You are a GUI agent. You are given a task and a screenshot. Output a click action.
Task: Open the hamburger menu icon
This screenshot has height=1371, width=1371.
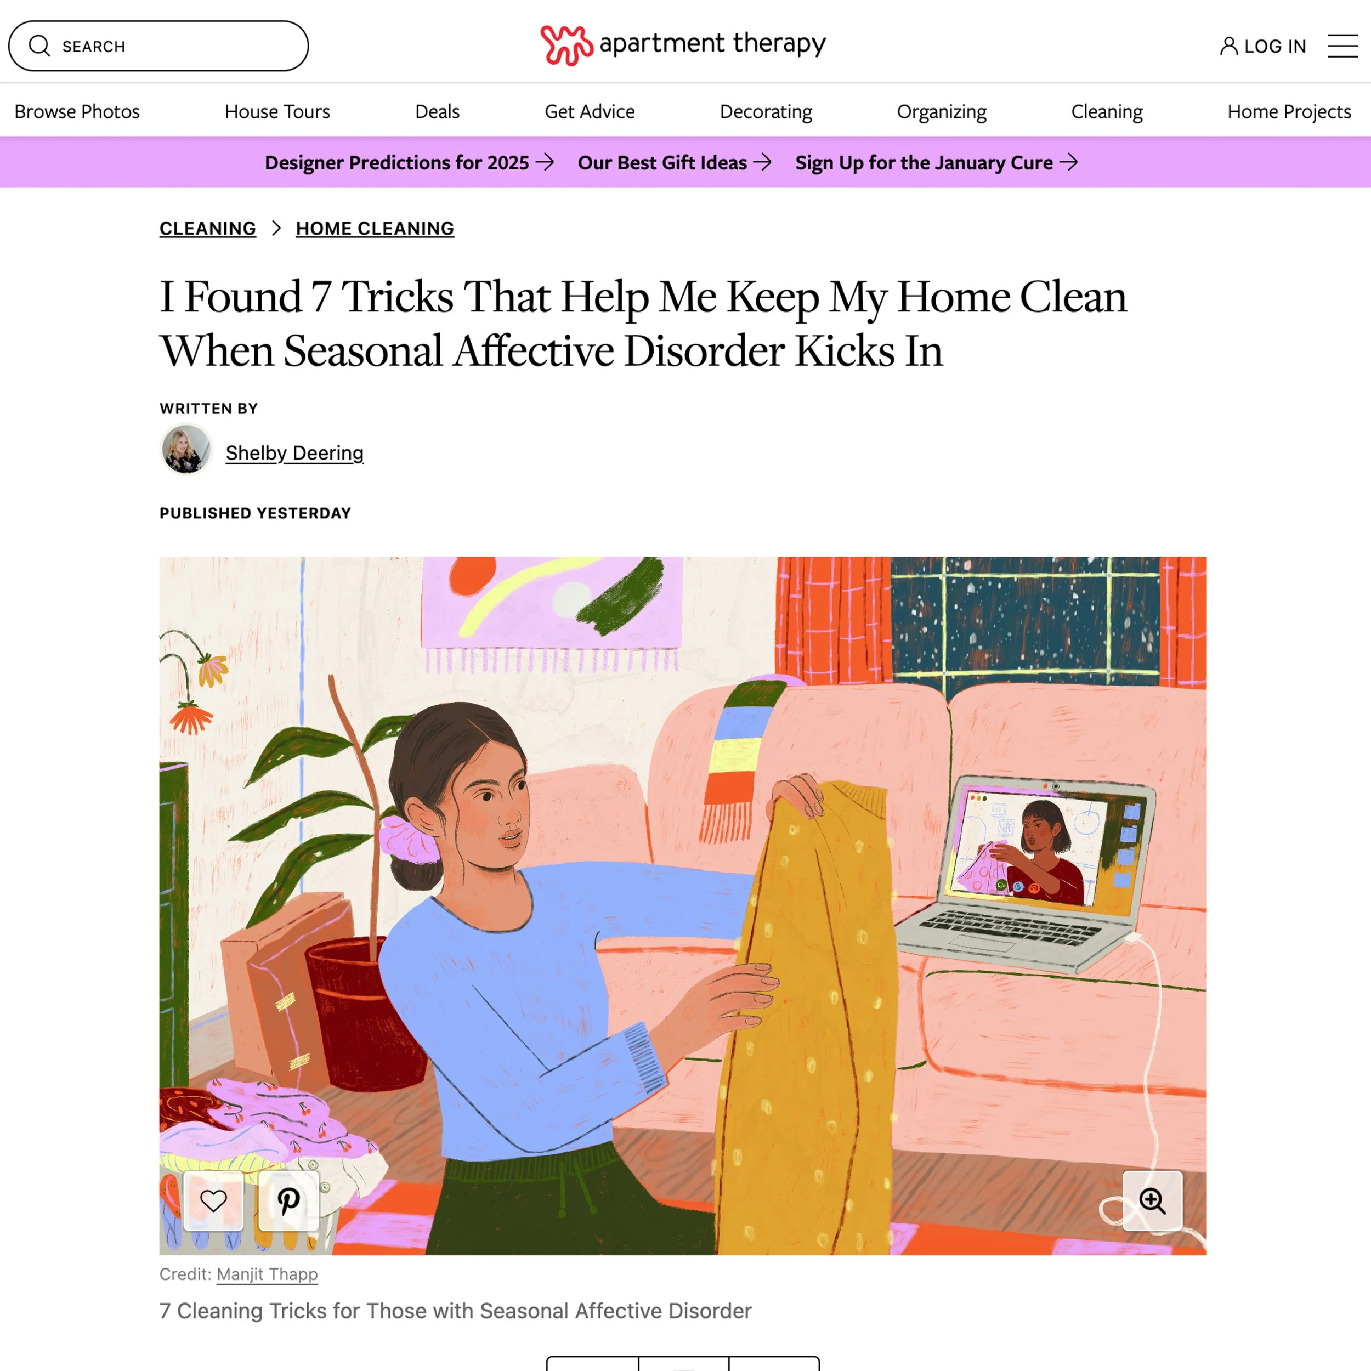click(x=1342, y=46)
